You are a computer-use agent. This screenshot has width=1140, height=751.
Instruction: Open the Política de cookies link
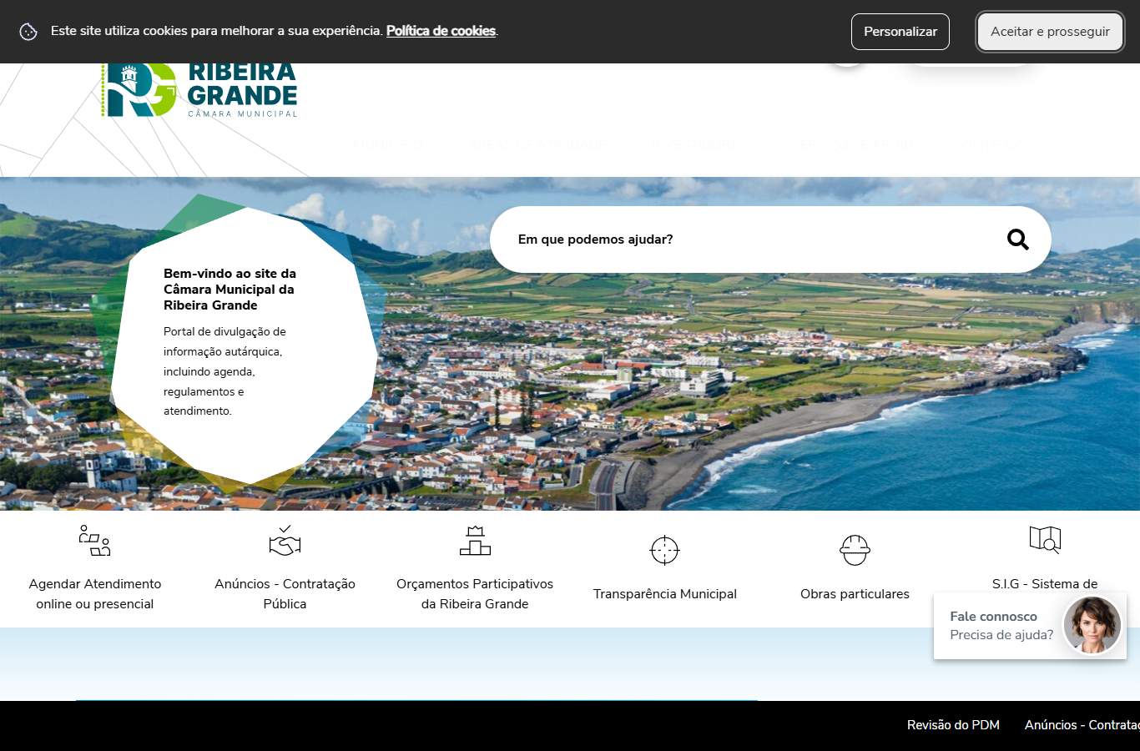tap(441, 31)
